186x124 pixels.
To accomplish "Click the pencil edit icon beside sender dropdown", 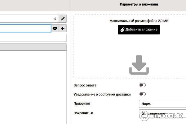I will 63,19.
